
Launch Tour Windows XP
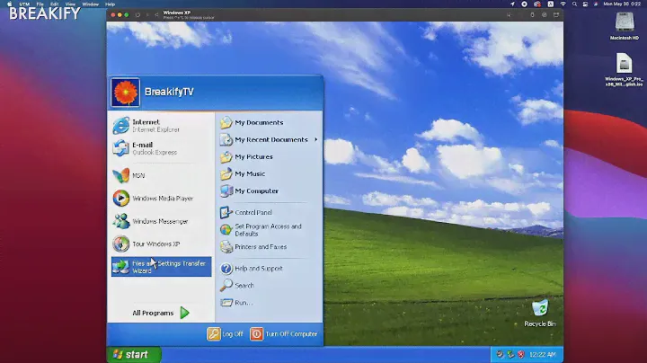[155, 244]
